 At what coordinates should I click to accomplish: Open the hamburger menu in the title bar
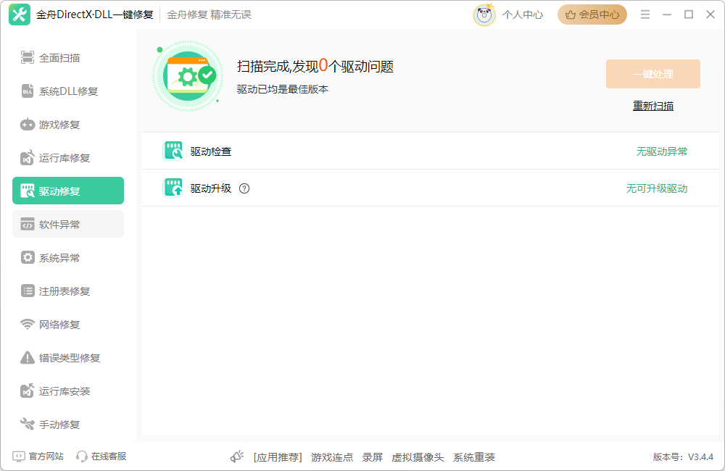pos(645,14)
